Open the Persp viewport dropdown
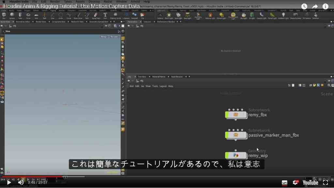 click(x=104, y=37)
